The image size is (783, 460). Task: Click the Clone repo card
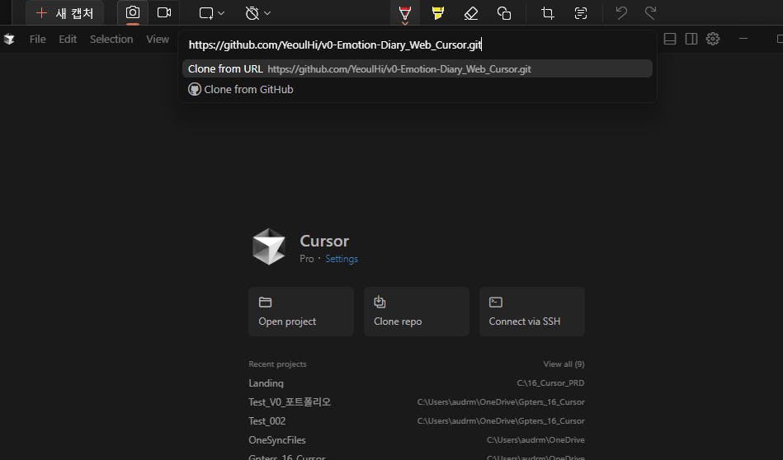[417, 312]
